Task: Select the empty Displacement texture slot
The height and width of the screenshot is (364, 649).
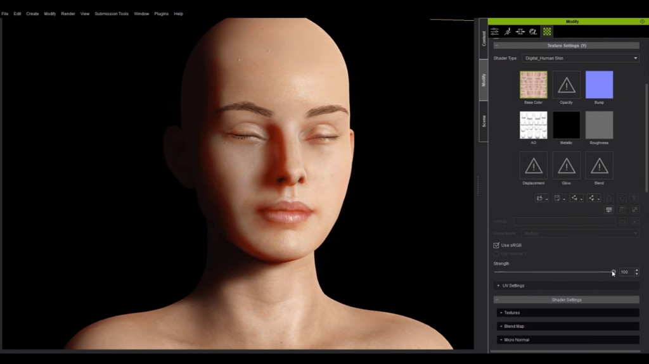Action: pyautogui.click(x=533, y=165)
